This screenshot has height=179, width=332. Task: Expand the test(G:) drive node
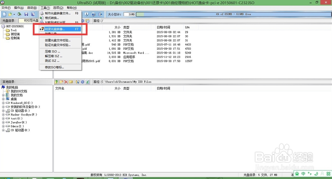[x=3, y=118]
